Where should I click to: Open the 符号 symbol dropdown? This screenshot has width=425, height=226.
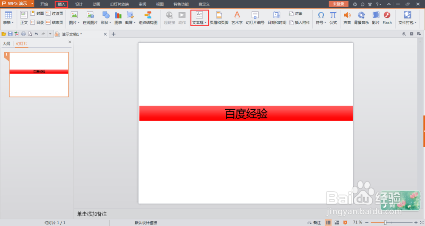(321, 18)
